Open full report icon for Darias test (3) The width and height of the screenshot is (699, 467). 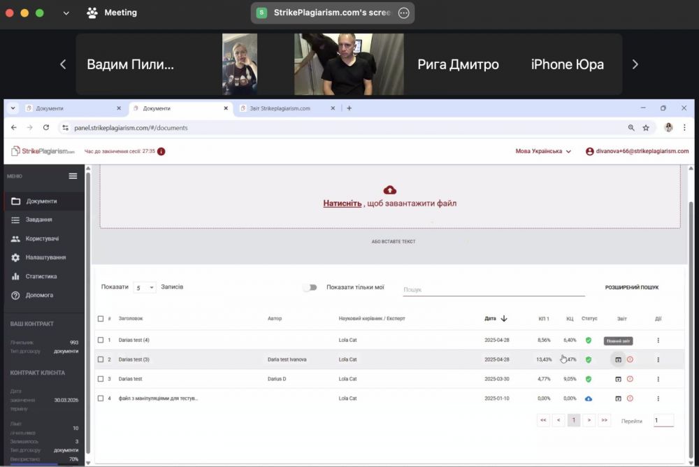[618, 359]
